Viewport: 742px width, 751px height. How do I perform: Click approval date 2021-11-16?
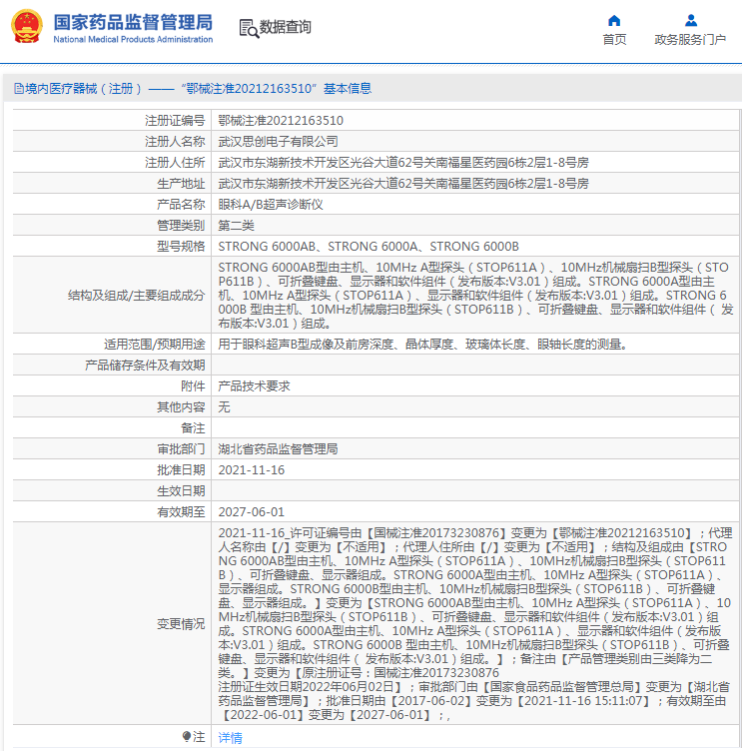pyautogui.click(x=252, y=469)
